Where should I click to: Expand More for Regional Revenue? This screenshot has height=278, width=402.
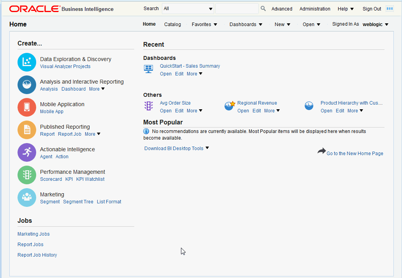(272, 111)
